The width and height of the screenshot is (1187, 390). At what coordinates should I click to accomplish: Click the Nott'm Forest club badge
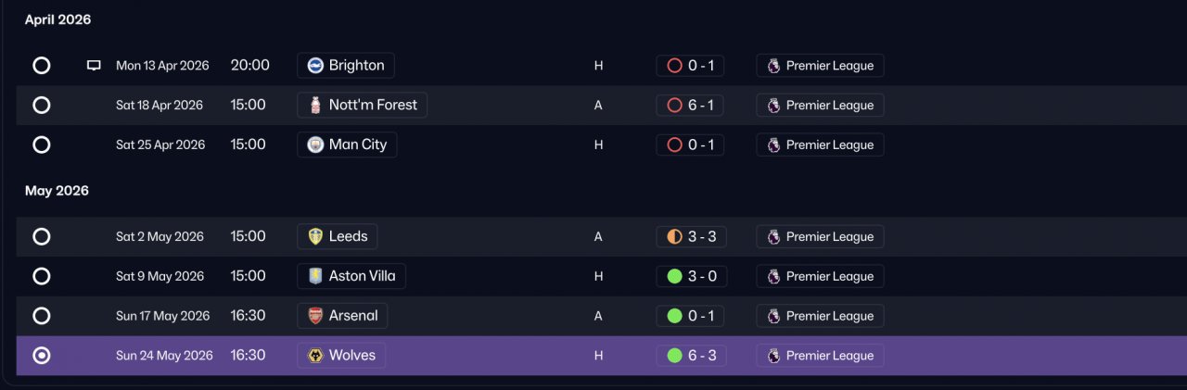[x=315, y=106]
